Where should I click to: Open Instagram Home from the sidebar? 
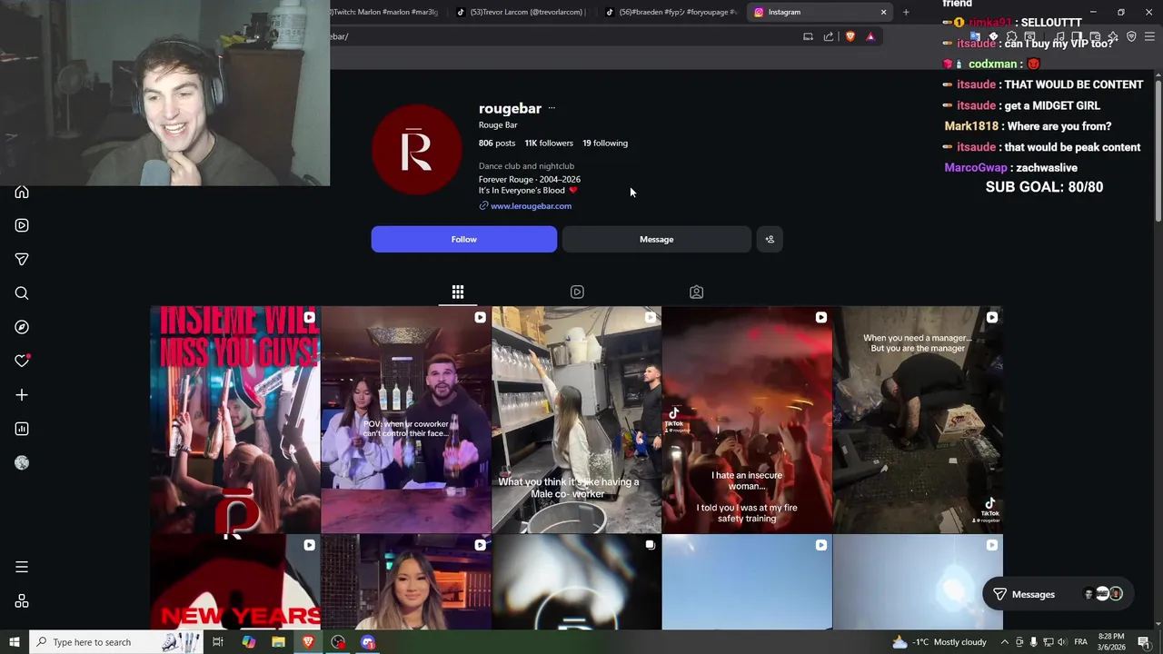[x=22, y=192]
